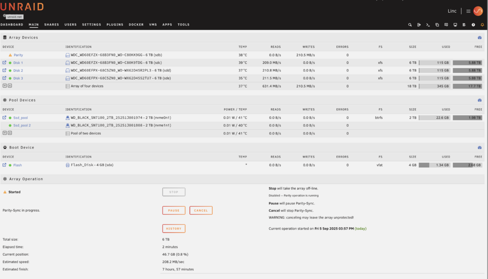Open the Plugins tab
This screenshot has height=279, width=488.
[115, 24]
